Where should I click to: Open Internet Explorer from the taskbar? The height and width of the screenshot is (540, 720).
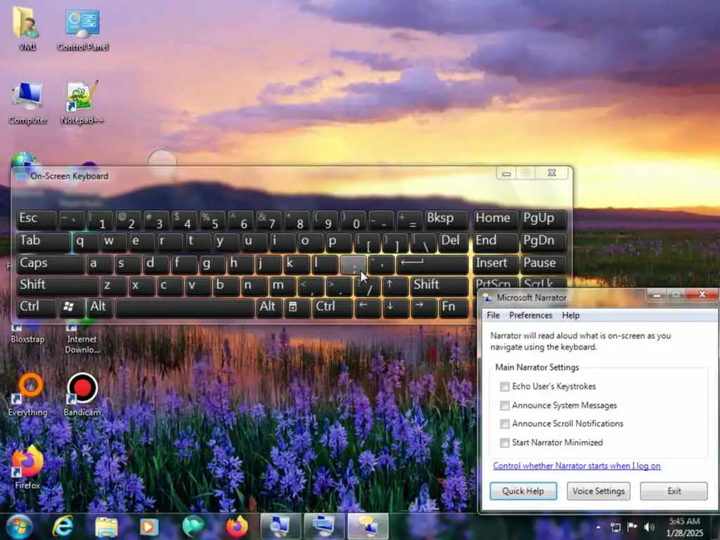pos(63,526)
